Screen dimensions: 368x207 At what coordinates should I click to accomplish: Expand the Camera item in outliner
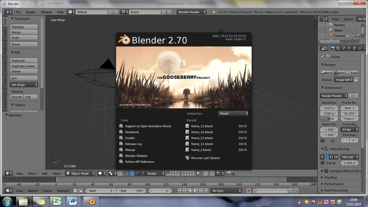pyautogui.click(x=325, y=36)
